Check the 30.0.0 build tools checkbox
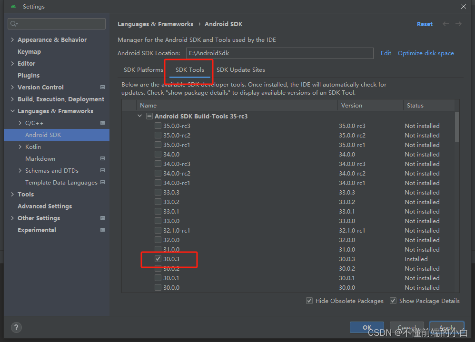475x342 pixels. (158, 287)
